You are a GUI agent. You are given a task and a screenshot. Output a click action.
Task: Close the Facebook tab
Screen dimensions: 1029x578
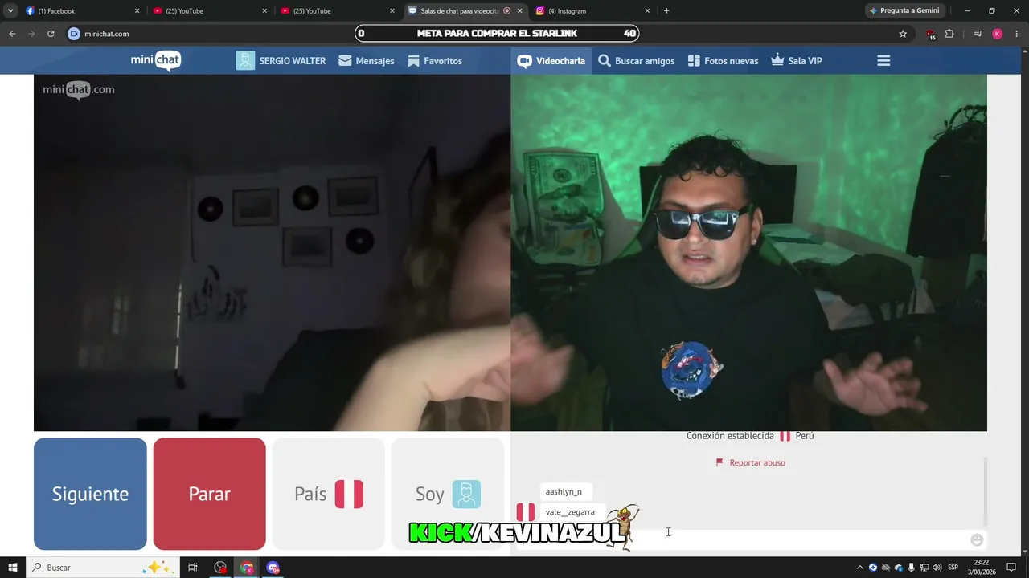click(x=137, y=11)
